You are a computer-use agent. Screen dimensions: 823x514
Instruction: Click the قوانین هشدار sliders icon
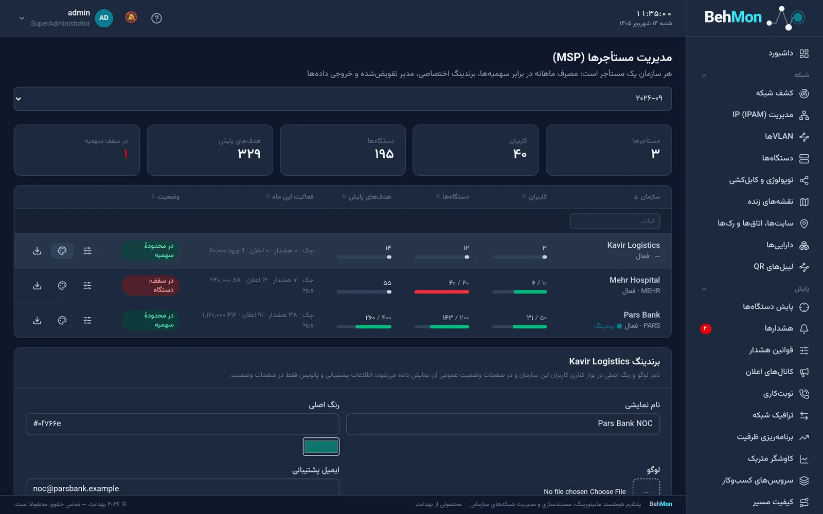(x=804, y=351)
